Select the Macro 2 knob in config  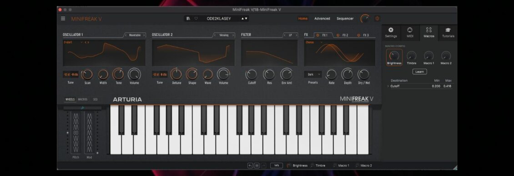(446, 55)
